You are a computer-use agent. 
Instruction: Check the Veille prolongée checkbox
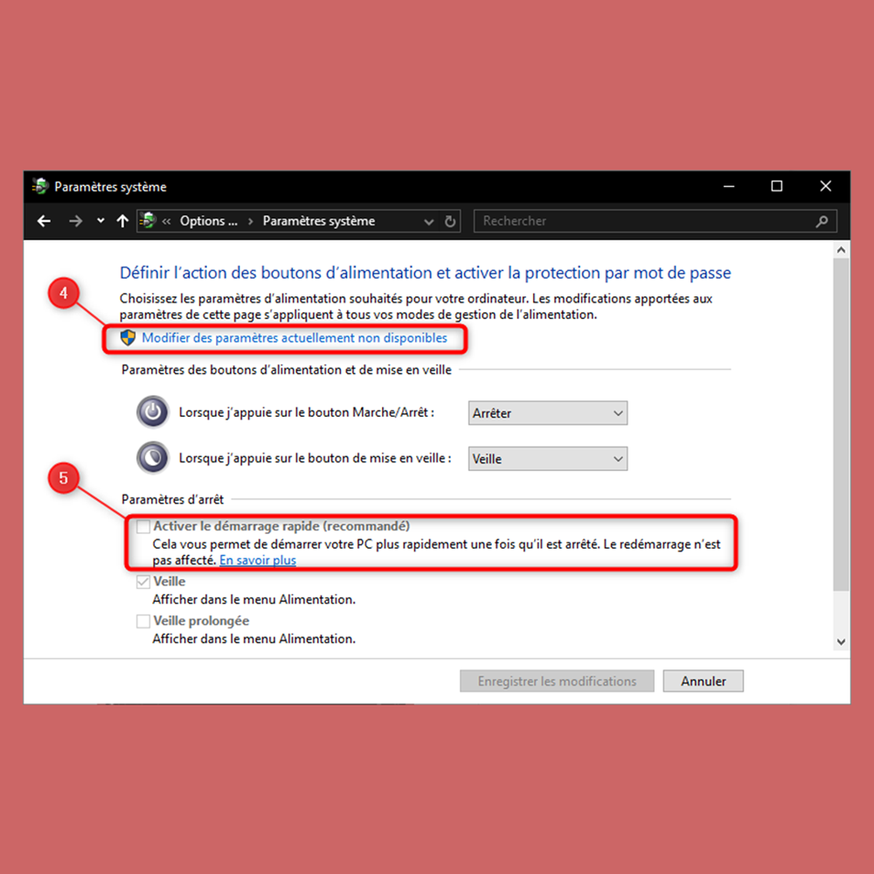point(143,621)
